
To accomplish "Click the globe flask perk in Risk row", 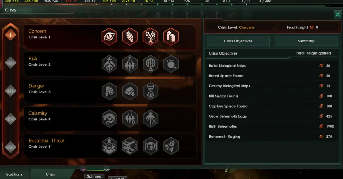I will pos(150,64).
